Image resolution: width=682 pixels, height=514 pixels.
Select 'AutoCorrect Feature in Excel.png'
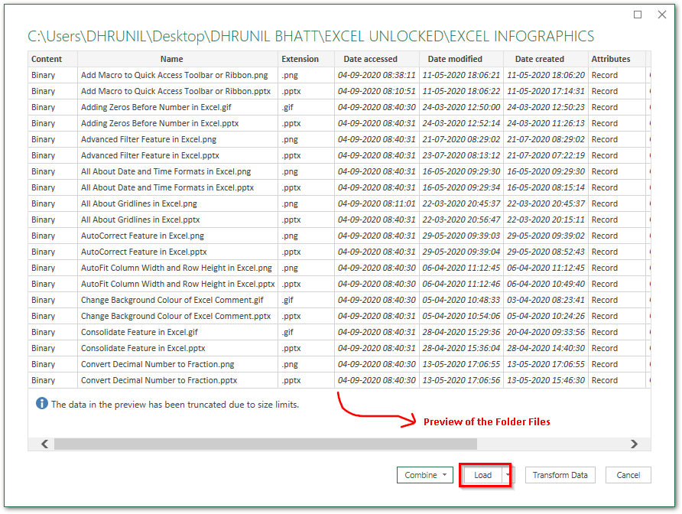point(142,236)
